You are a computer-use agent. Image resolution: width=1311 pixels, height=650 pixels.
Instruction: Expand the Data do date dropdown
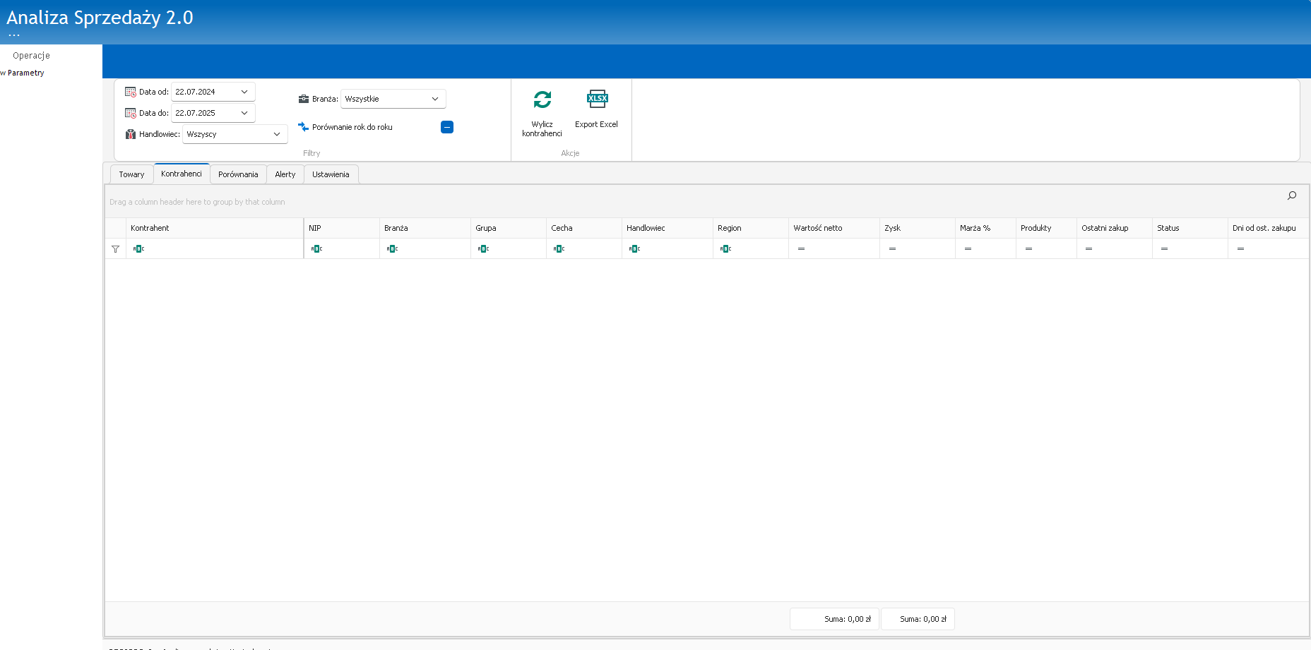pos(244,113)
